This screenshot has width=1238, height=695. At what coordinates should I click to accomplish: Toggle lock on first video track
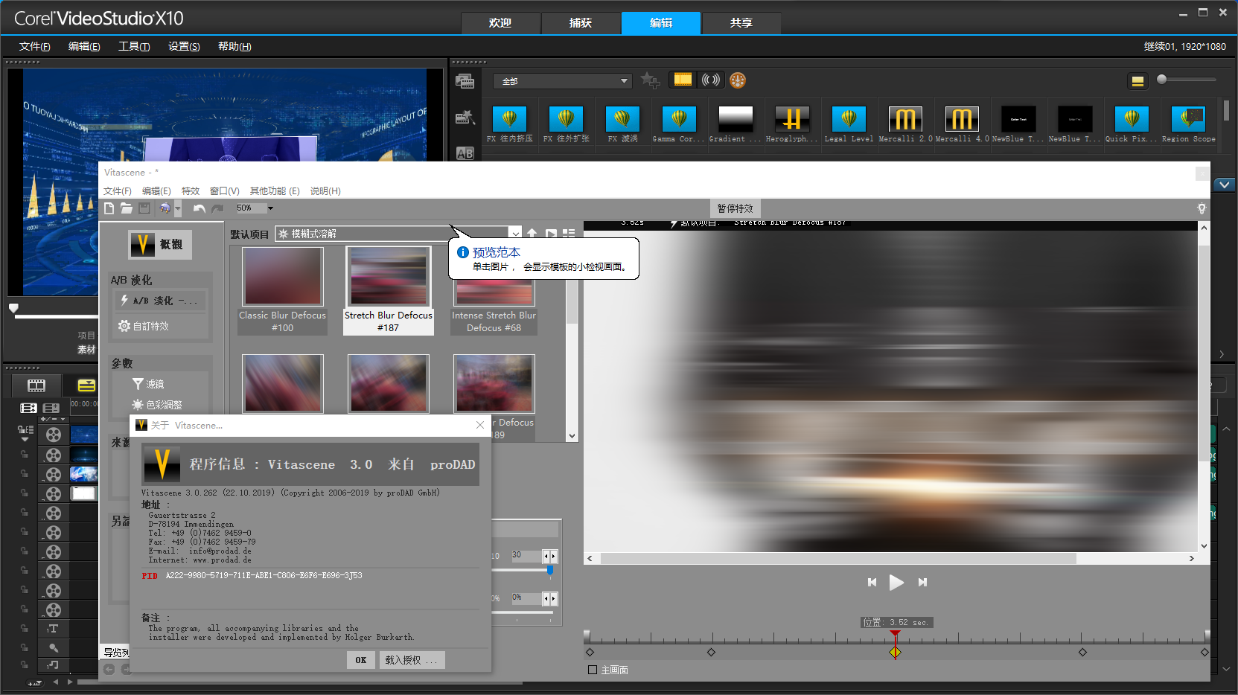click(x=25, y=455)
